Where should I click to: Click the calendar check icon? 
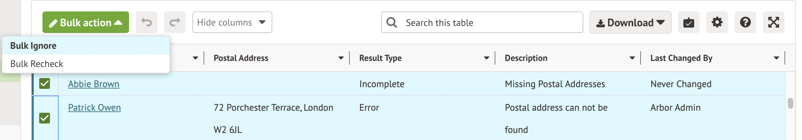pyautogui.click(x=689, y=23)
